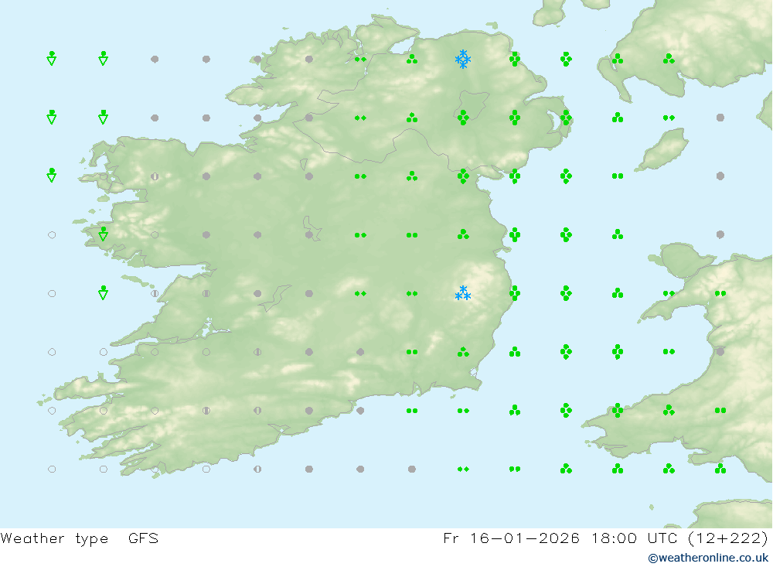Select the heavy rain symbol near Dundalk Bay

(x=463, y=176)
